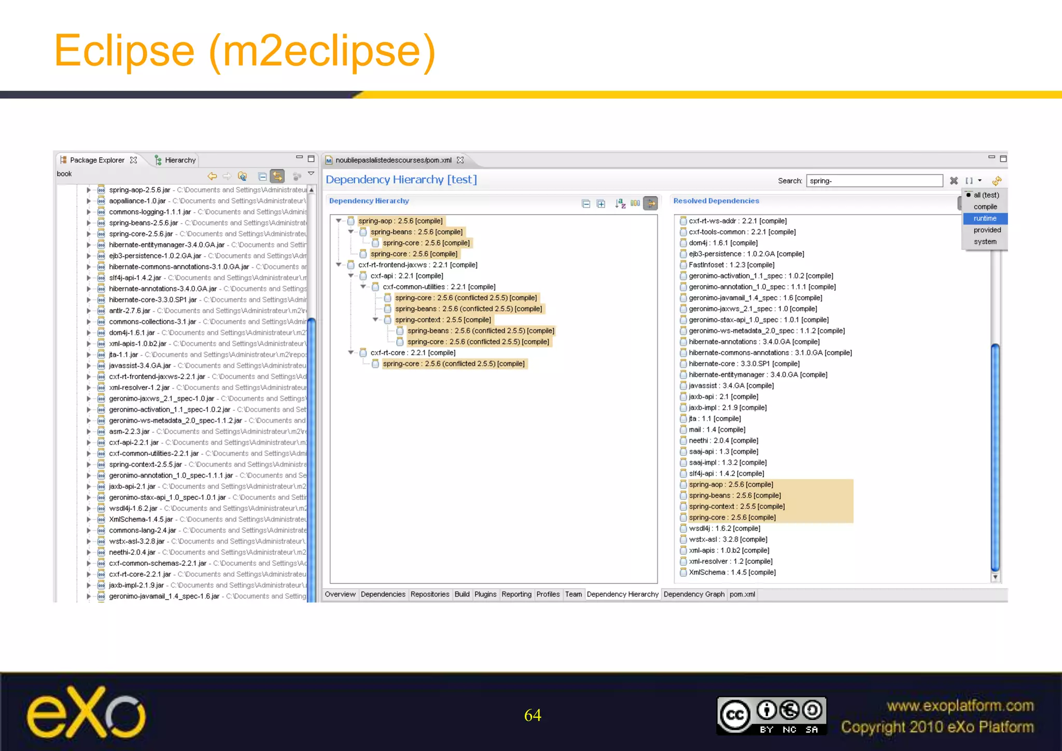1062x751 pixels.
Task: Select the 'all (test)' scope option
Action: click(x=985, y=195)
